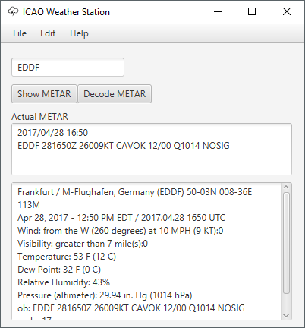Click the 'Temperature: 53 F (12 C)' line

pos(67,257)
